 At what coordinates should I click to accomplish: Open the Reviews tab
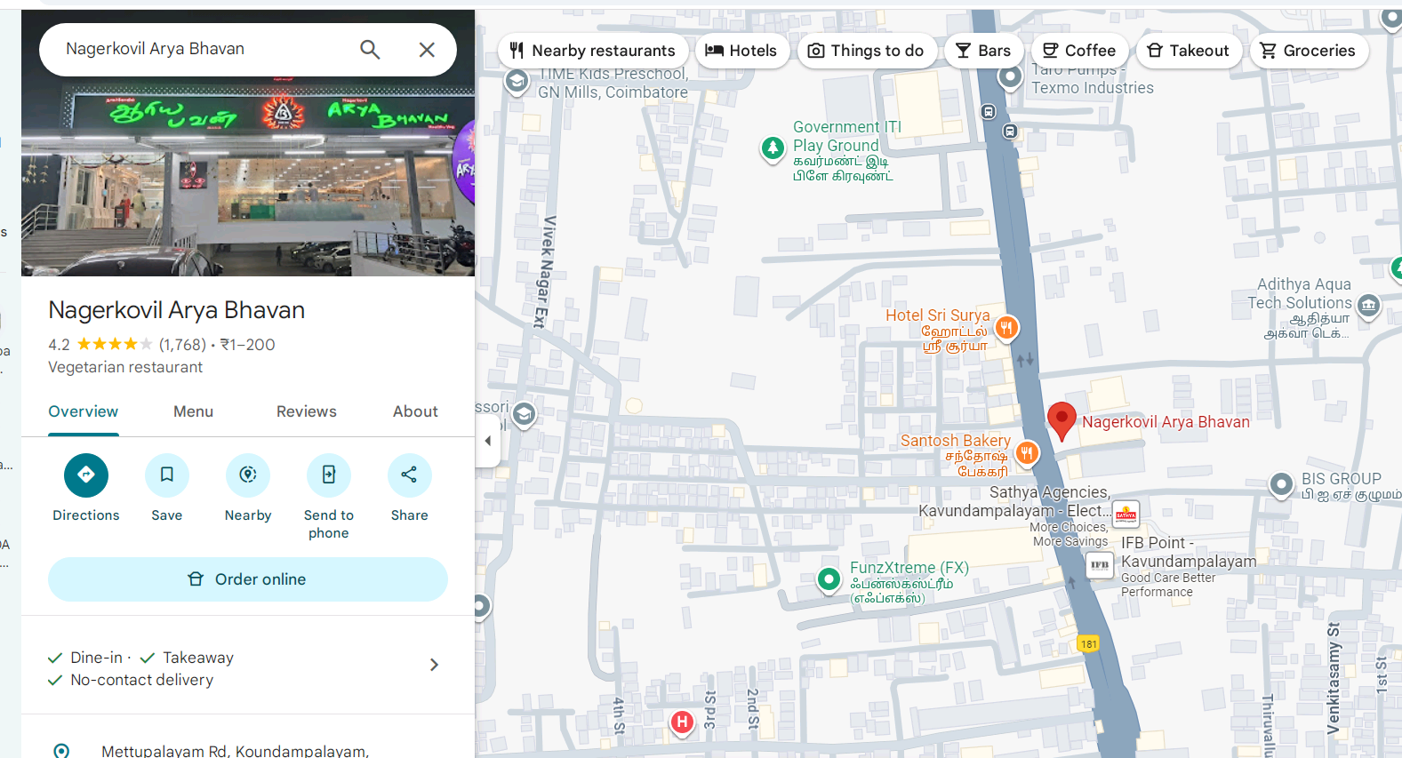click(307, 411)
